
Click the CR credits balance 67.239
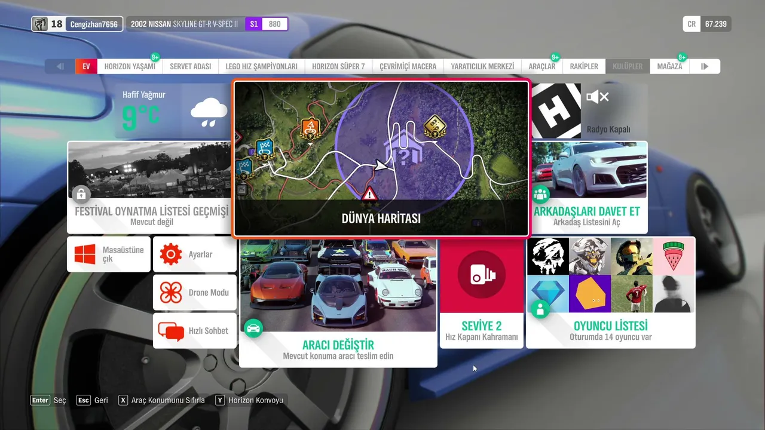[x=707, y=24]
